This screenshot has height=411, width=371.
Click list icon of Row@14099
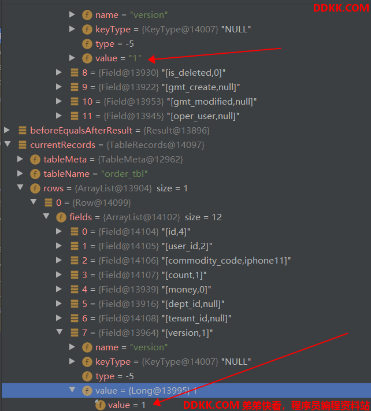tap(49, 203)
